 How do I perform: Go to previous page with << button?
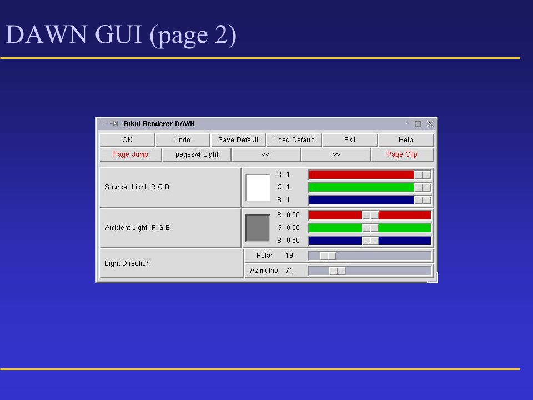coord(266,154)
